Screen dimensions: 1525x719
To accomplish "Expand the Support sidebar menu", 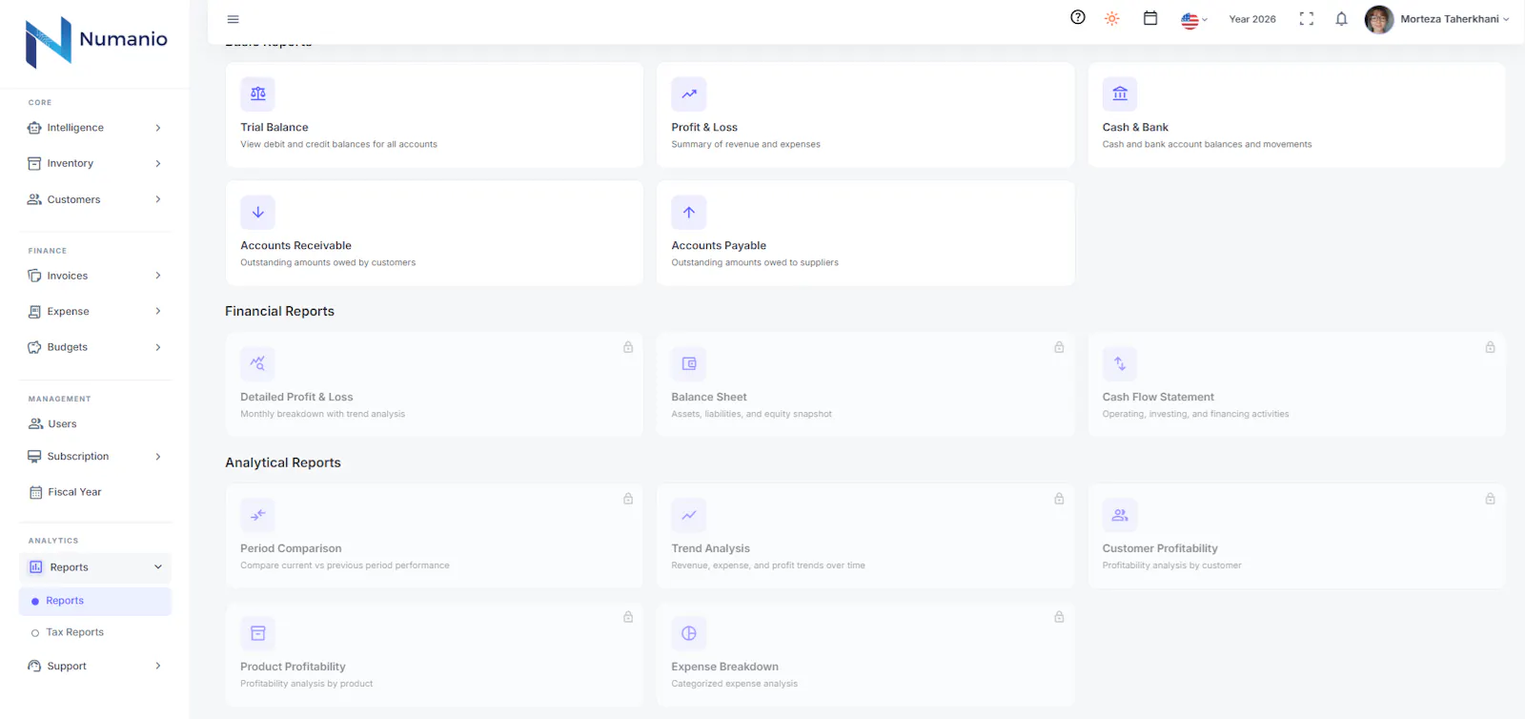I will point(95,667).
